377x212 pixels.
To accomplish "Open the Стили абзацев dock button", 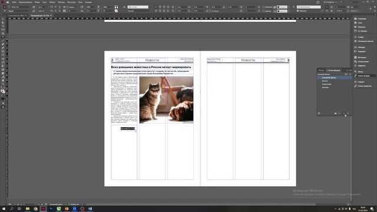I will [364, 76].
